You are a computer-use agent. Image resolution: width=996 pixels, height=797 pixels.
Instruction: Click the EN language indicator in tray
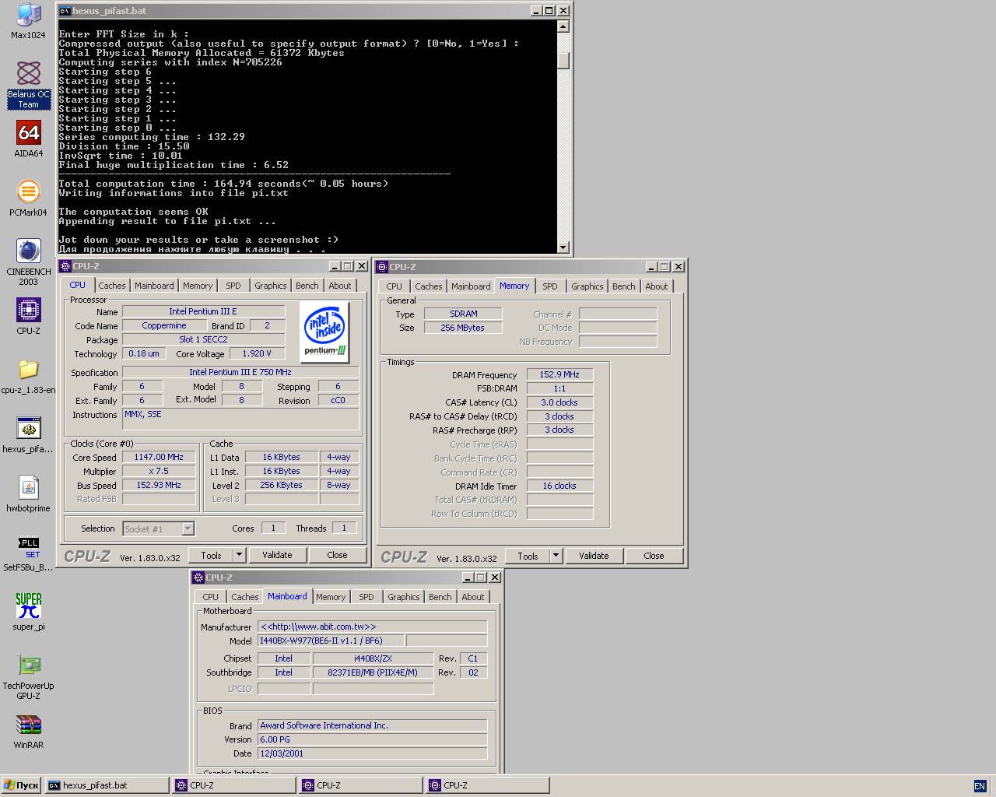click(980, 786)
